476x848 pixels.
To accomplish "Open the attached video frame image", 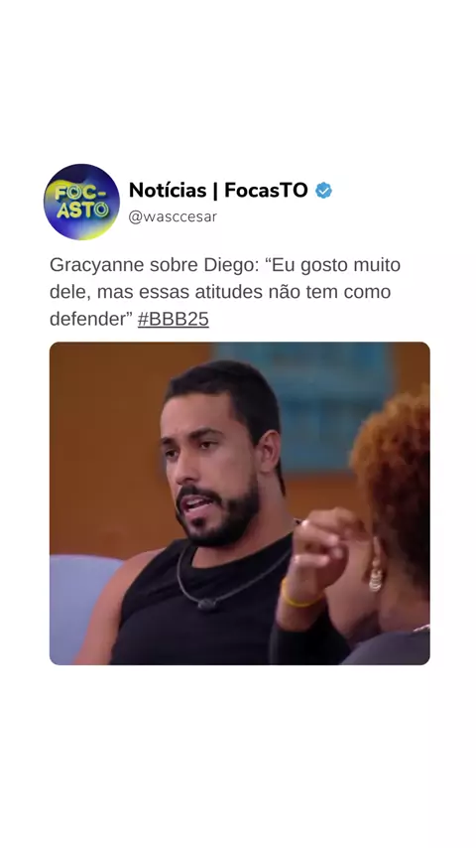I will click(x=240, y=503).
